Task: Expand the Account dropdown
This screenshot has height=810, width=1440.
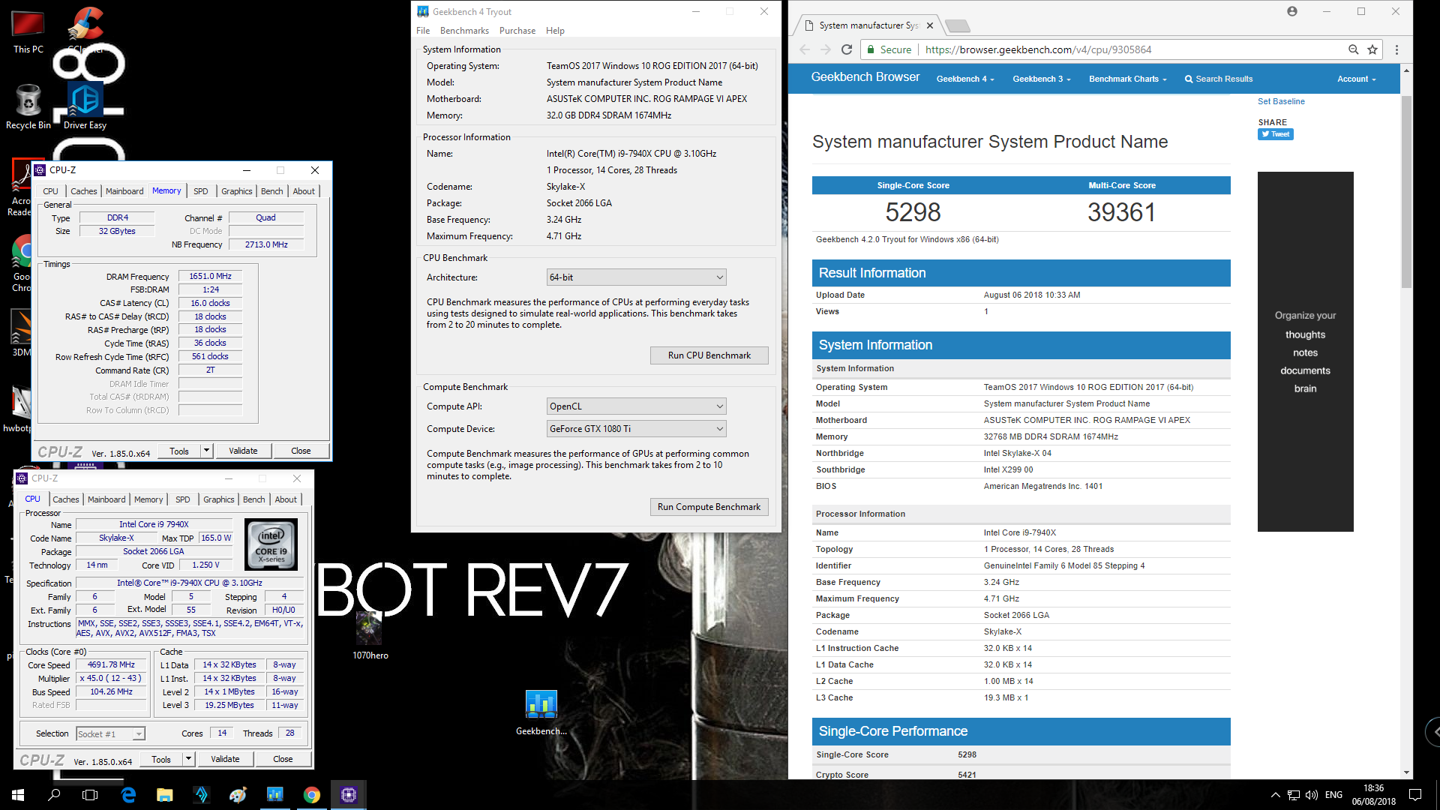Action: click(1357, 79)
